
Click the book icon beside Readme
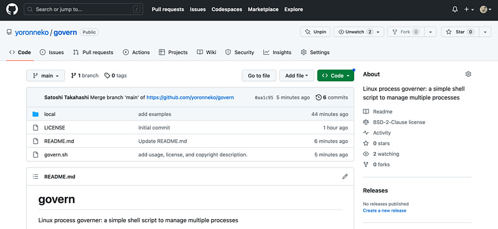click(366, 112)
